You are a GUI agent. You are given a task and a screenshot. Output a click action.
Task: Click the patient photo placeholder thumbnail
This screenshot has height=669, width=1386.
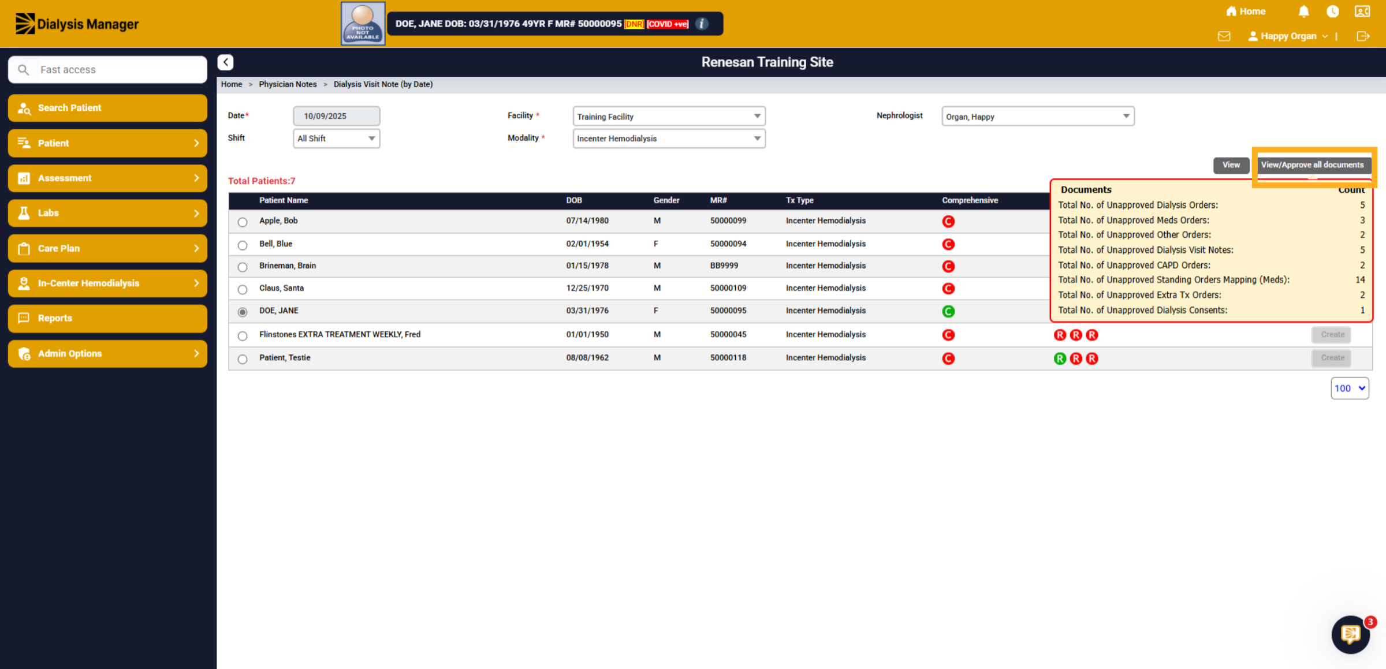(x=363, y=24)
